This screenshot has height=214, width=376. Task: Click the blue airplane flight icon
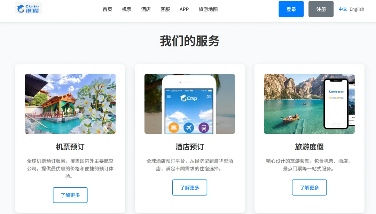click(x=189, y=128)
